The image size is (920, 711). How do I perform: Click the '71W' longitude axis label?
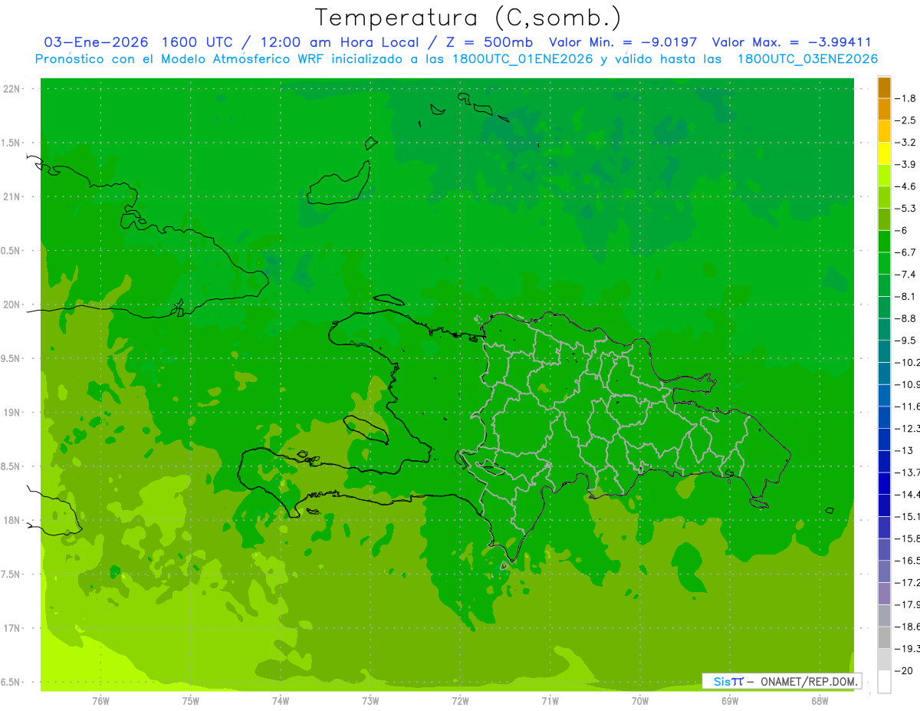(x=550, y=701)
